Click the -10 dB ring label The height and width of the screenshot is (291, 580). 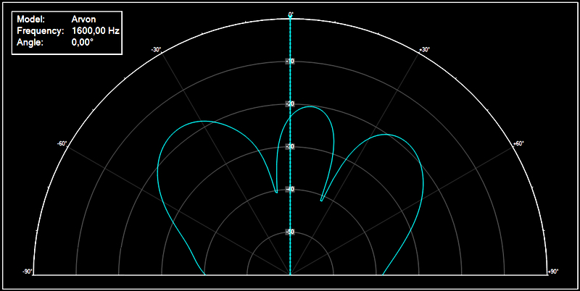(290, 62)
